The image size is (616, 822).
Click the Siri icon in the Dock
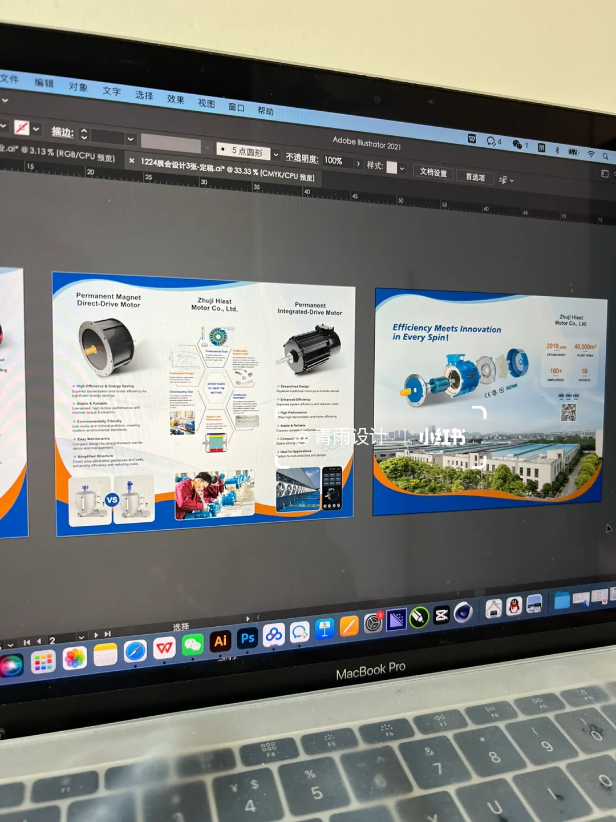11,666
